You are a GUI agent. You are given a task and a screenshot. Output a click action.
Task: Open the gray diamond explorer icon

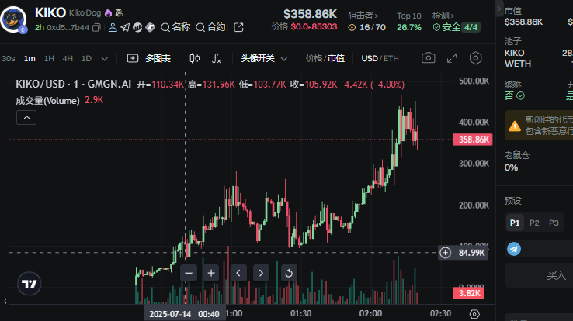point(150,27)
